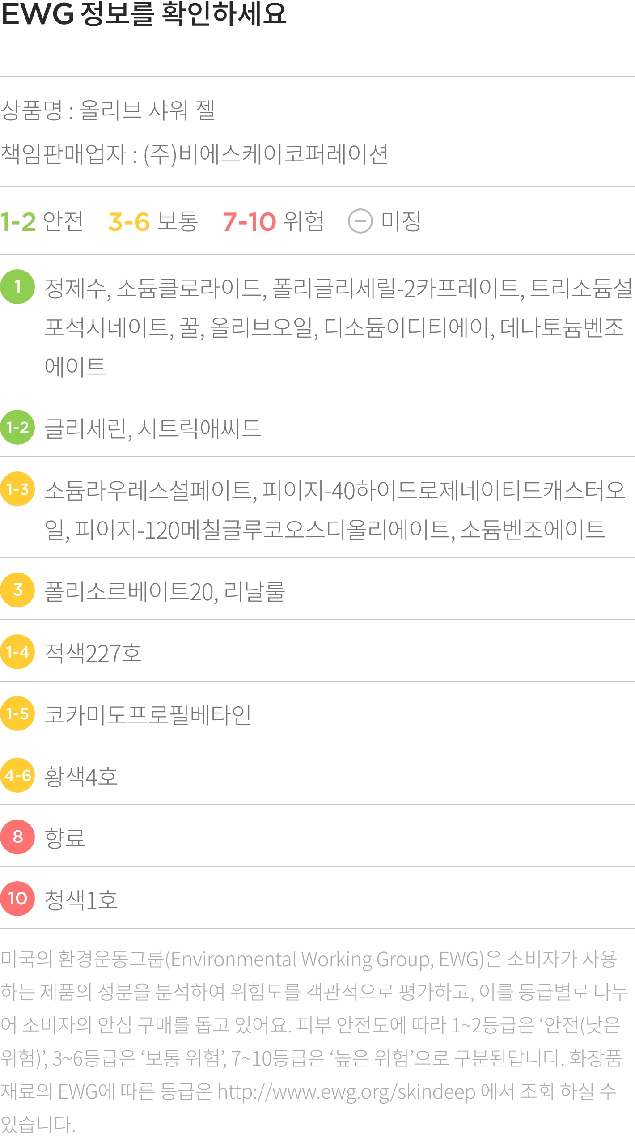Screen dimensions: 635x1138
Task: Click the product name 올리브 샤워 젤
Action: click(148, 110)
